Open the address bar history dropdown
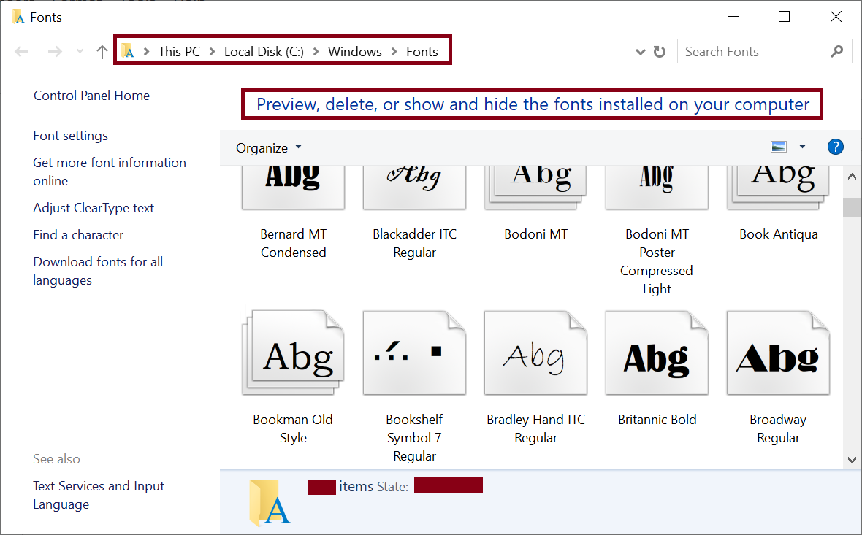Viewport: 862px width, 535px height. [x=641, y=51]
